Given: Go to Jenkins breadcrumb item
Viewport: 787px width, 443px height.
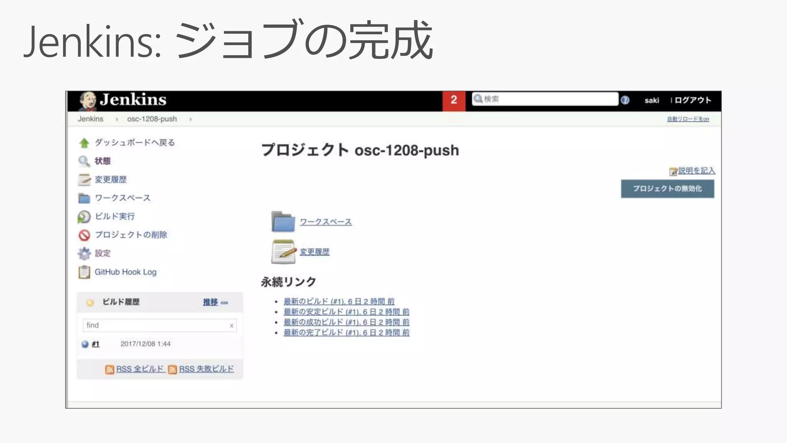Looking at the screenshot, I should [91, 119].
